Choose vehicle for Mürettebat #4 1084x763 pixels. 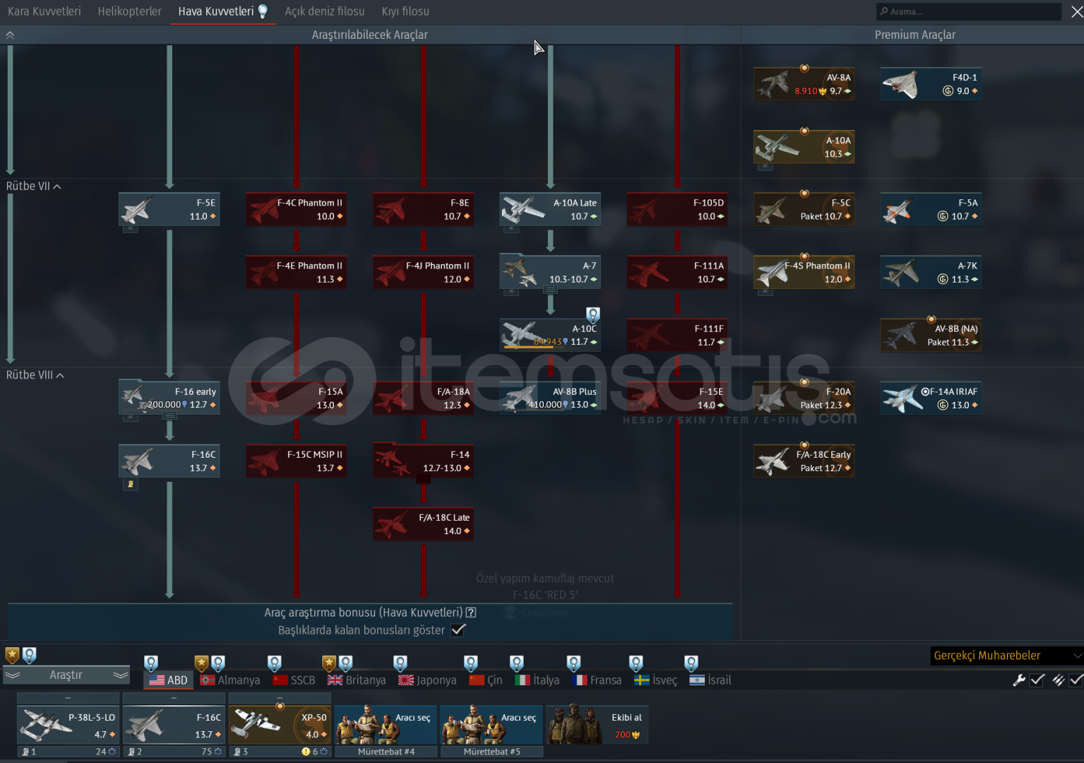click(x=386, y=726)
